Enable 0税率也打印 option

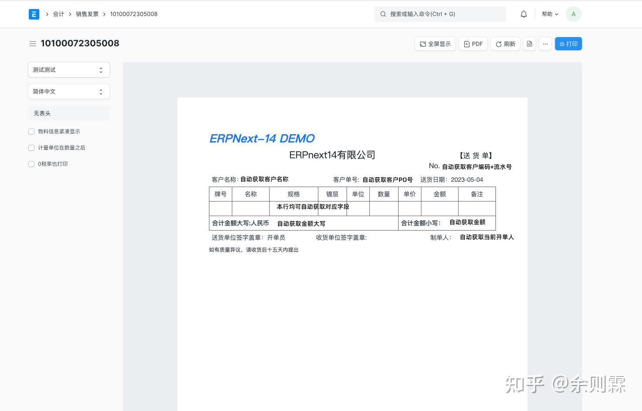31,163
